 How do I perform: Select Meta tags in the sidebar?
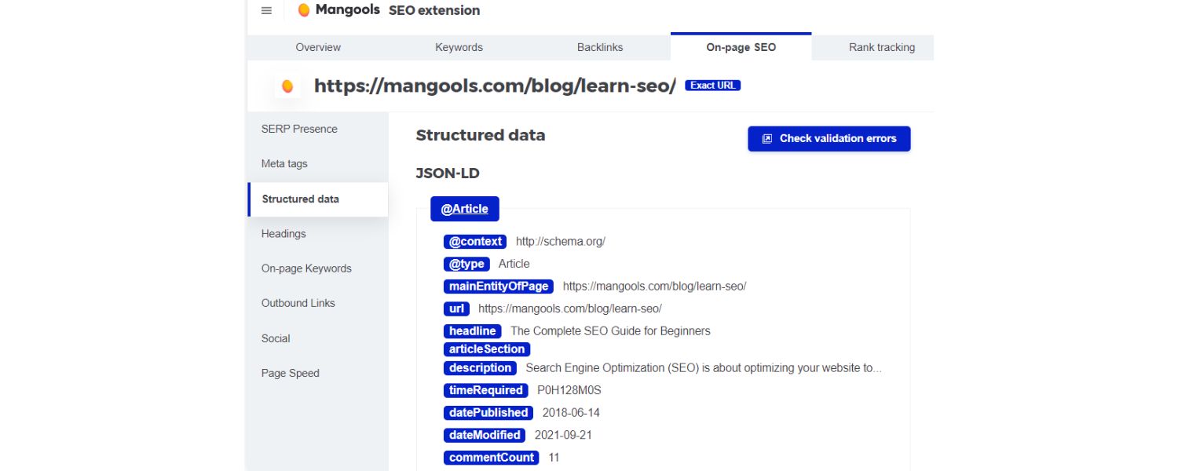tap(284, 163)
